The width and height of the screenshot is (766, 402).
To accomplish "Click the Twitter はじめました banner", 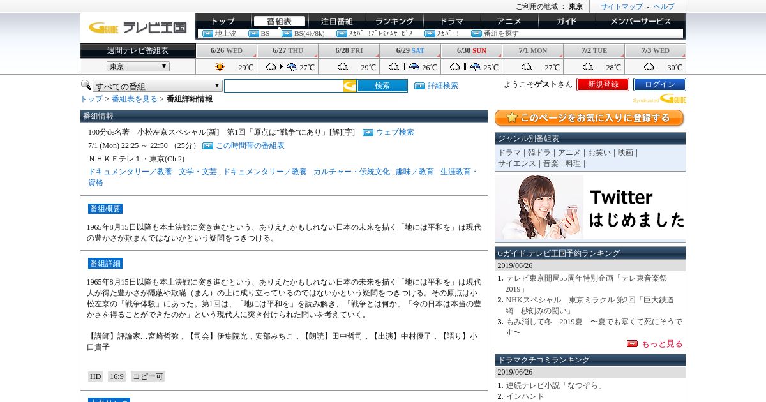I will coord(590,208).
